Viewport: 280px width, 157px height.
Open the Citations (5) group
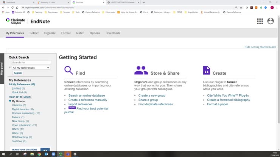point(19,105)
